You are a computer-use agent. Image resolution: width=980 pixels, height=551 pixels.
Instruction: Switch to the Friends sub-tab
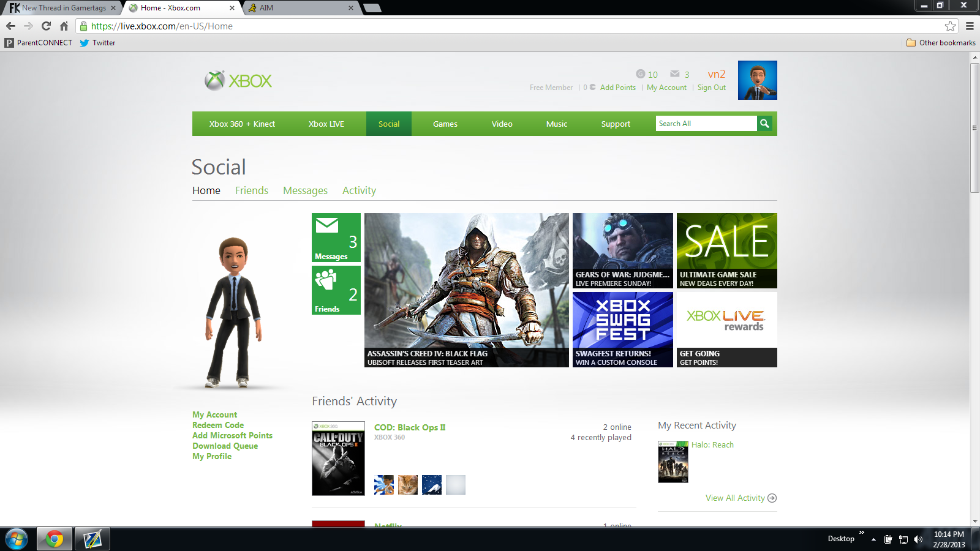(x=252, y=190)
